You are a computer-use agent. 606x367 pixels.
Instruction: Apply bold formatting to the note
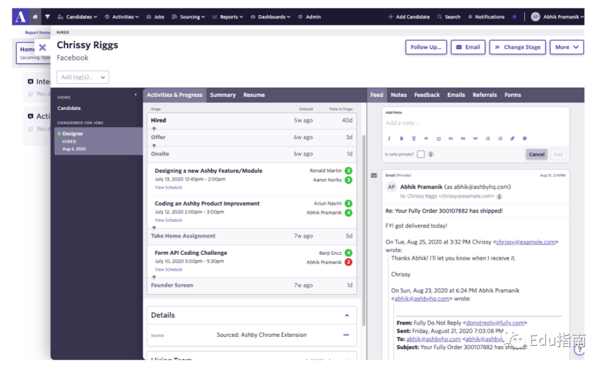(402, 138)
